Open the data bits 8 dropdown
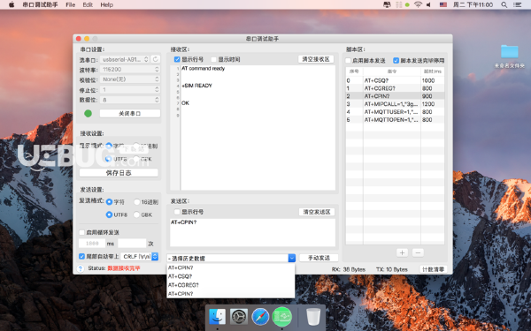Screen dimensions: 531x331 point(130,100)
